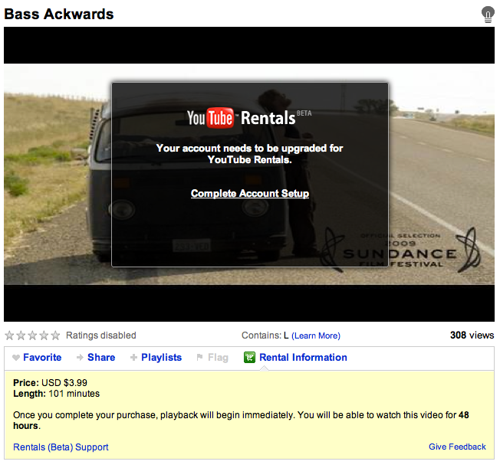This screenshot has height=468, width=500.
Task: Click the fifth rating star
Action: [55, 335]
